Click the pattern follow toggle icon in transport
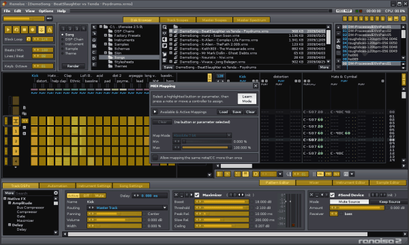 pos(41,30)
